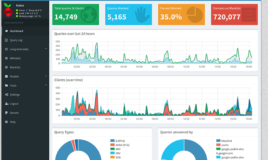Click the Help question mark icon

point(7,122)
